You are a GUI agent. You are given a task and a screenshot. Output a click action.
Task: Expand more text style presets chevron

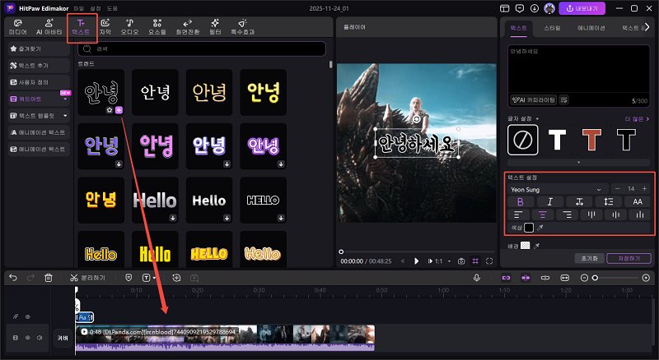pyautogui.click(x=579, y=163)
